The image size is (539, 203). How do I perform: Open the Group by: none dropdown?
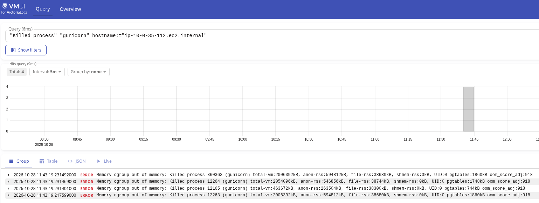pyautogui.click(x=89, y=72)
